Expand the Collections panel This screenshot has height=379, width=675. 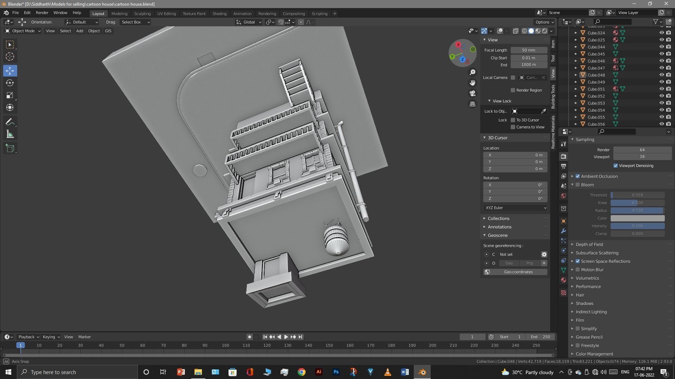(x=498, y=219)
